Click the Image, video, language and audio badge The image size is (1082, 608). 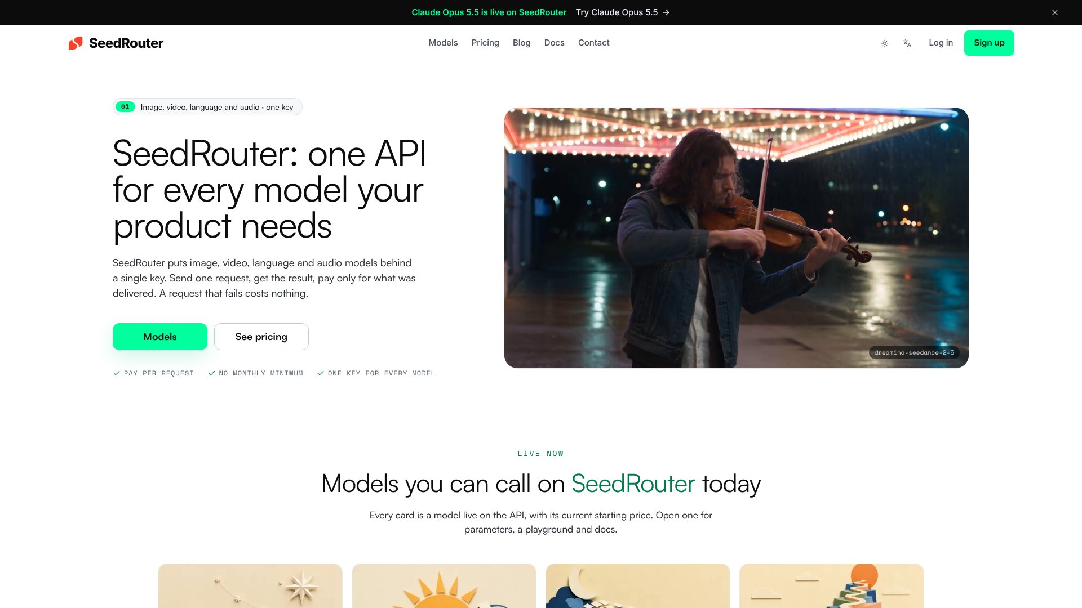[x=207, y=107]
